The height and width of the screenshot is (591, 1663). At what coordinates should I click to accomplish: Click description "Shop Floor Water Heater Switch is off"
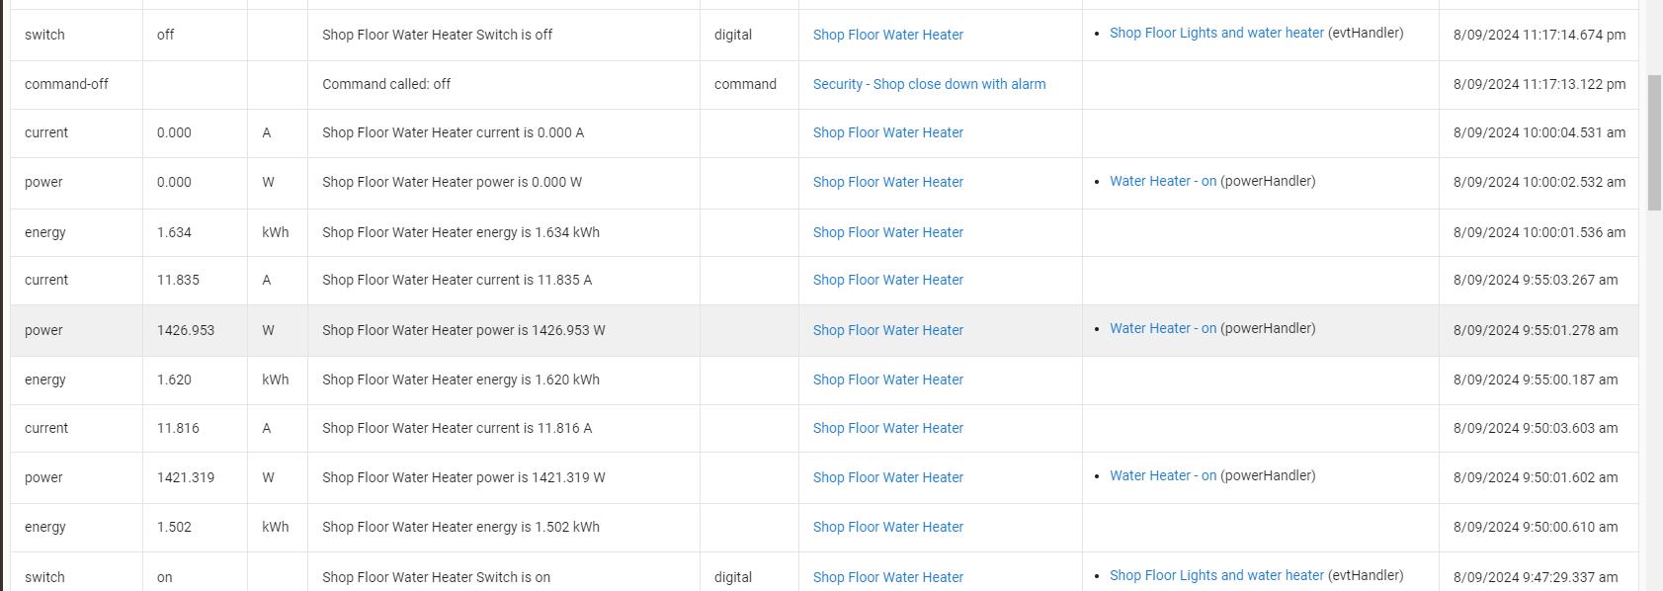[437, 35]
